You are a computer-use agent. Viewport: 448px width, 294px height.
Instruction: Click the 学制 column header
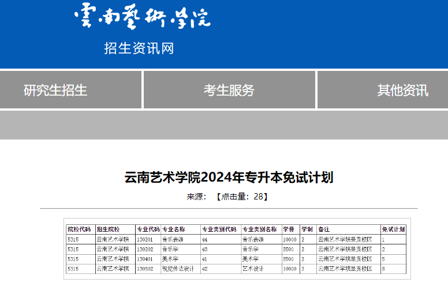click(x=307, y=229)
